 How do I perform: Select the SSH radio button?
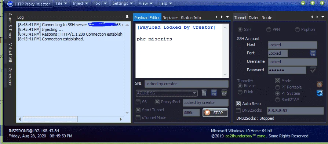click(240, 29)
